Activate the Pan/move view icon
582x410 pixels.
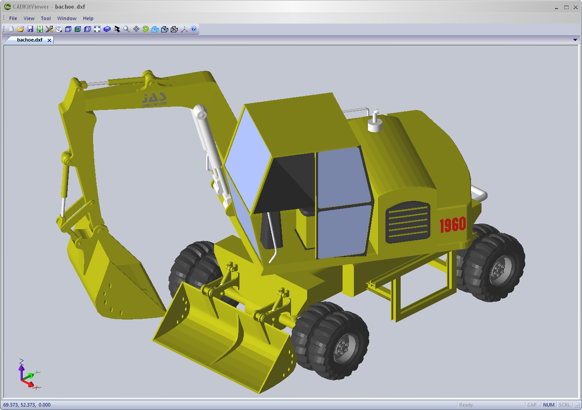coord(136,29)
